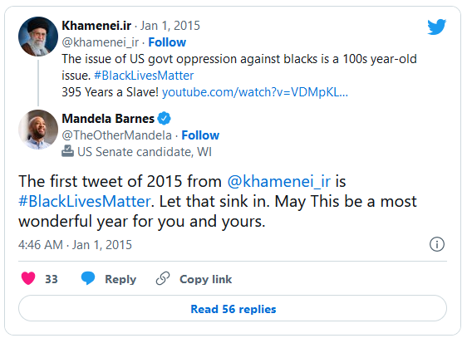
Task: Click Mandela Barnes verified badge
Action: click(x=164, y=119)
